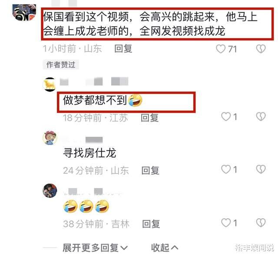
Task: Dislike the 寻找房仕龙 reply
Action: click(x=261, y=169)
